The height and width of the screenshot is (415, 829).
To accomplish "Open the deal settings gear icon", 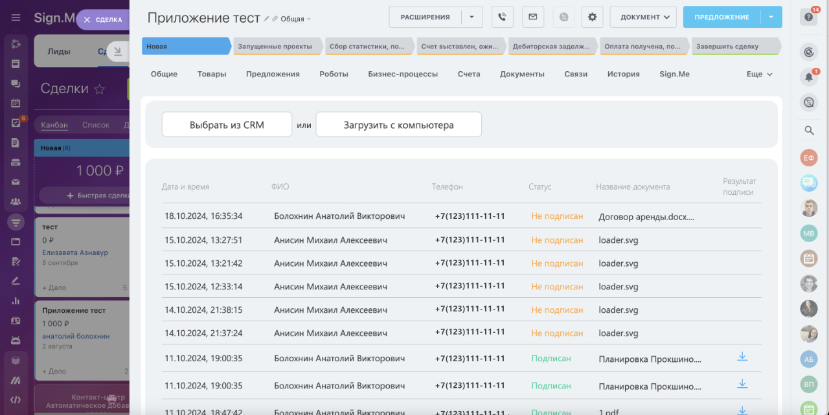I will pos(592,17).
